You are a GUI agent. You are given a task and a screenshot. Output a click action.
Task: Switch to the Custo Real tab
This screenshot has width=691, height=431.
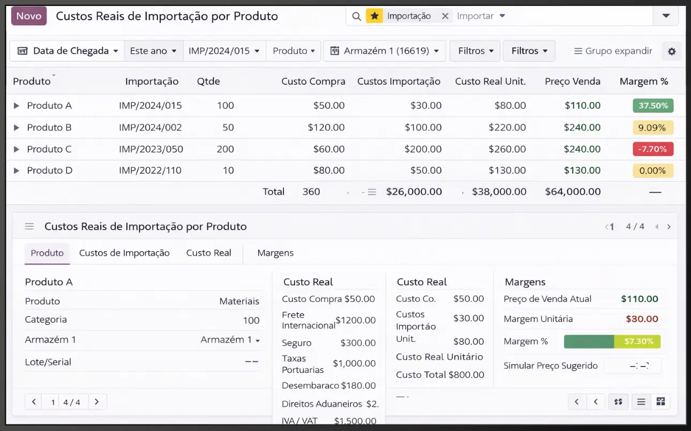(x=208, y=253)
